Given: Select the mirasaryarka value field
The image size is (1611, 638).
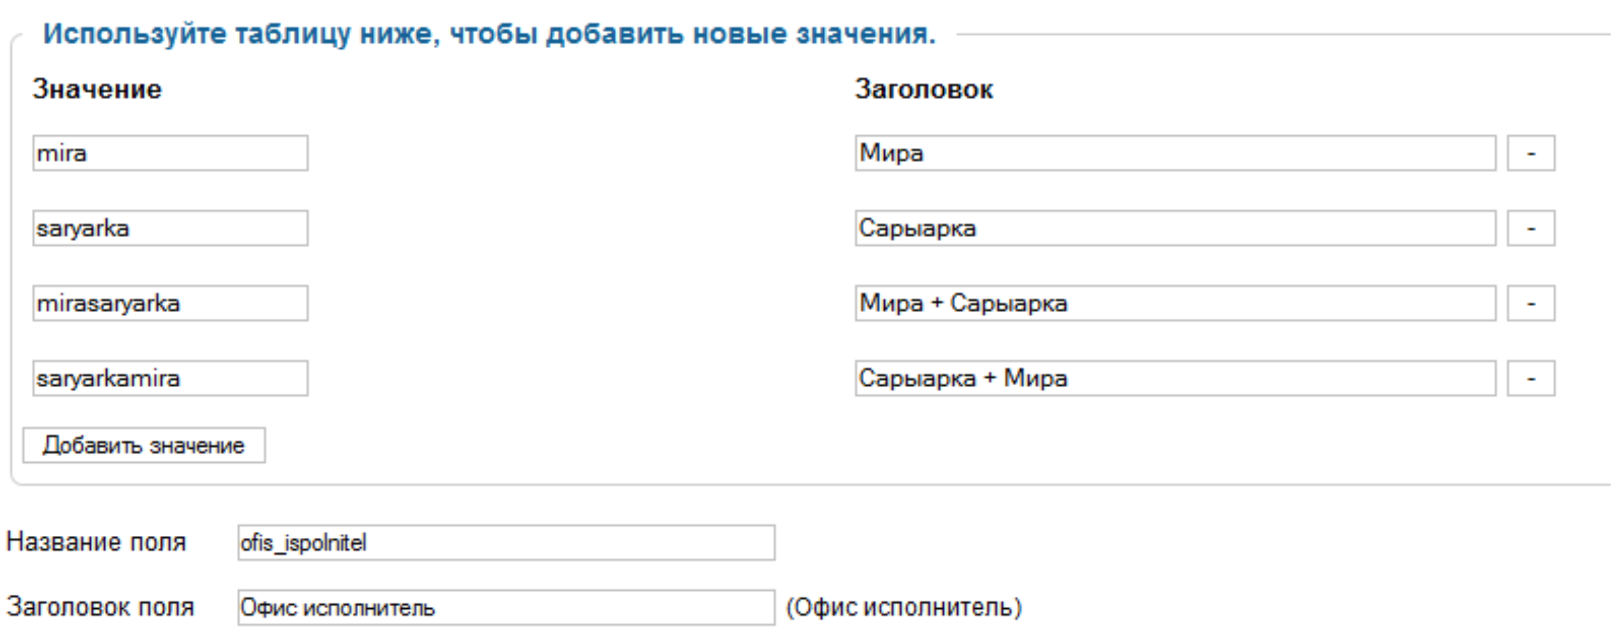Looking at the screenshot, I should [x=170, y=303].
